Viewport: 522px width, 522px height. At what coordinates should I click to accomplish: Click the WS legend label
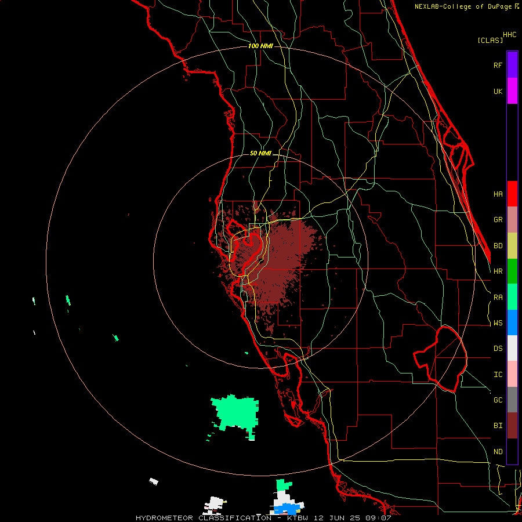498,323
